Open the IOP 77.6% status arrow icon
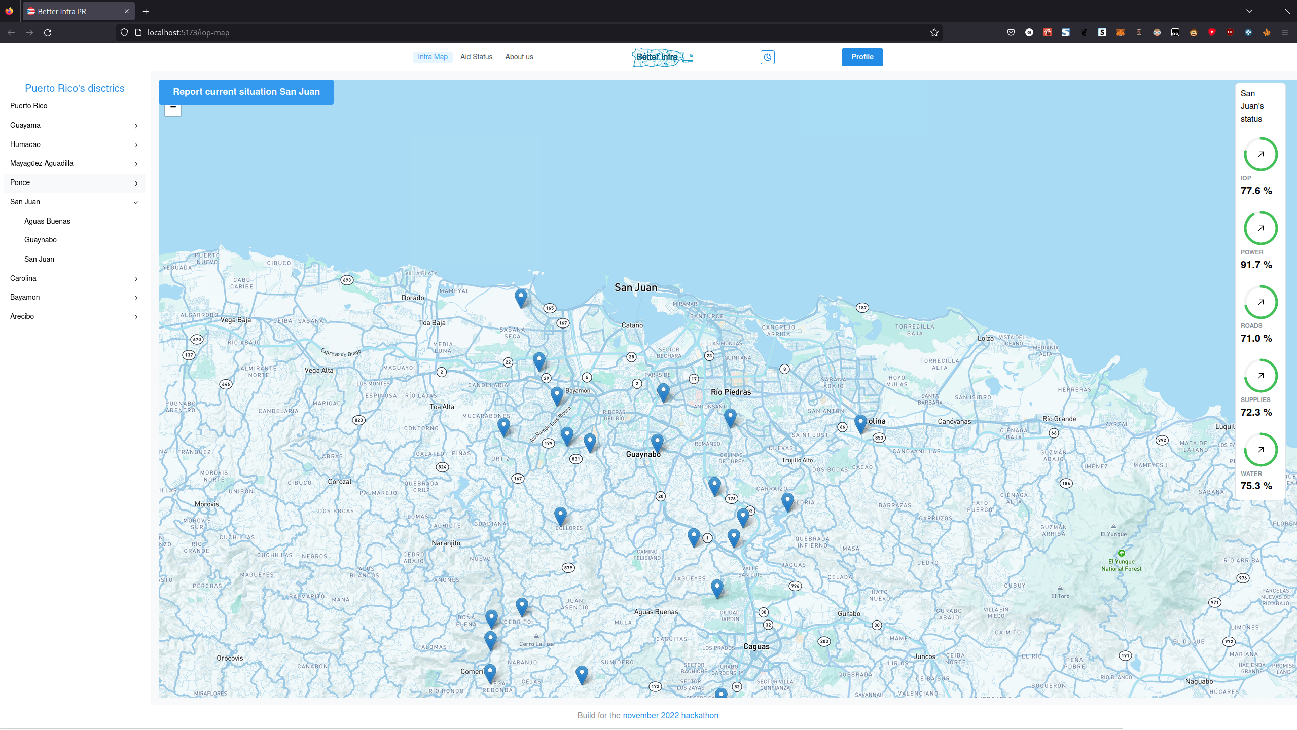The image size is (1297, 730). pos(1260,154)
